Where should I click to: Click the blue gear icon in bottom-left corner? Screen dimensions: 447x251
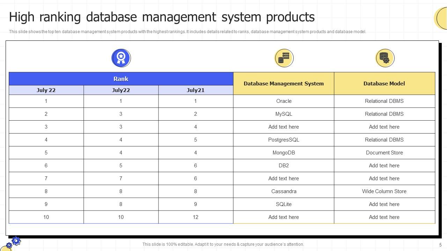pos(16,241)
